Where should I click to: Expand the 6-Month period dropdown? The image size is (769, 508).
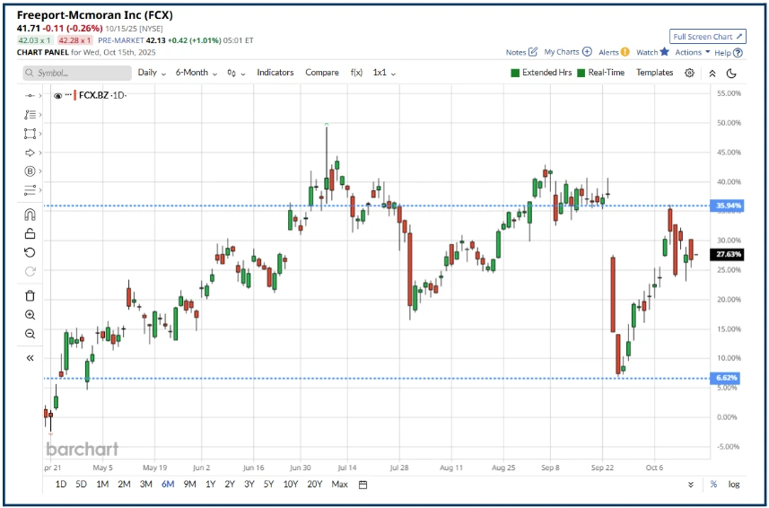(196, 73)
